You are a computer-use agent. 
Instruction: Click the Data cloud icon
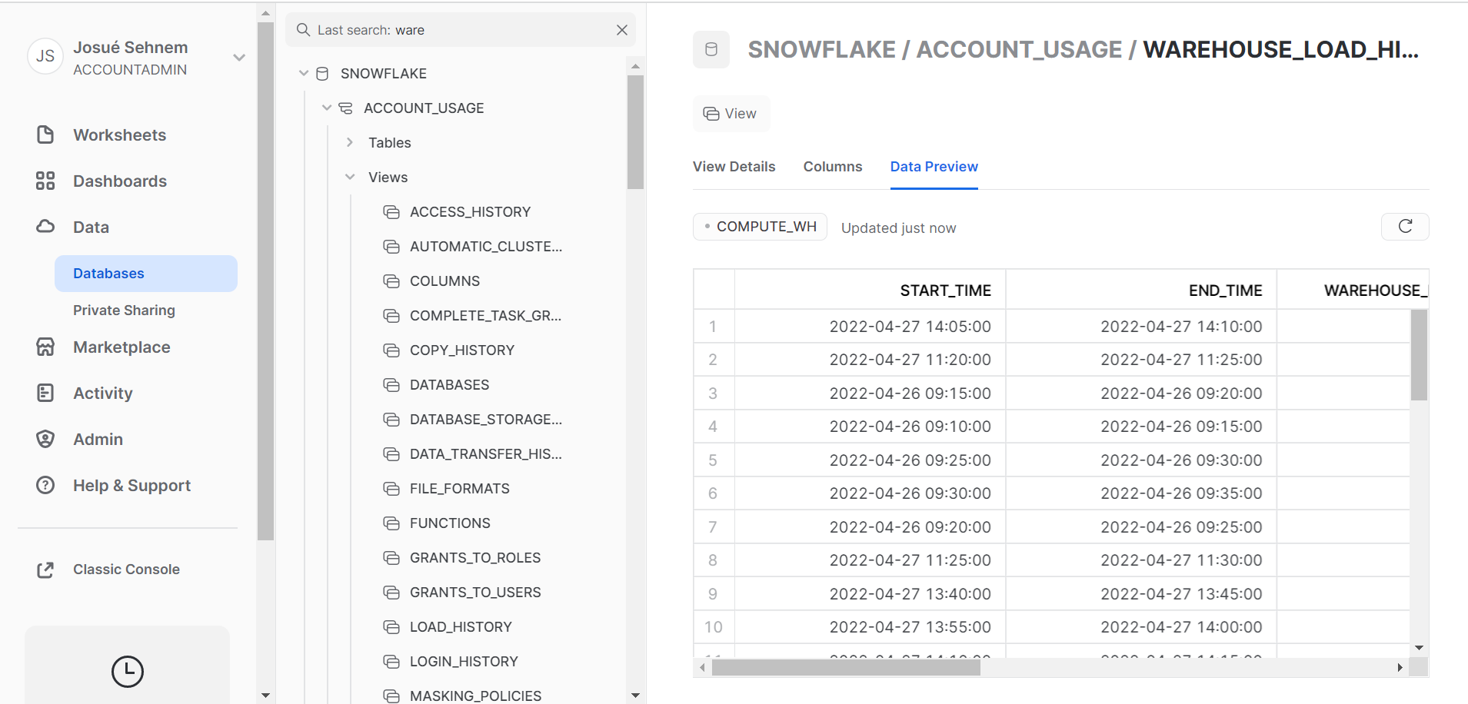click(x=45, y=227)
